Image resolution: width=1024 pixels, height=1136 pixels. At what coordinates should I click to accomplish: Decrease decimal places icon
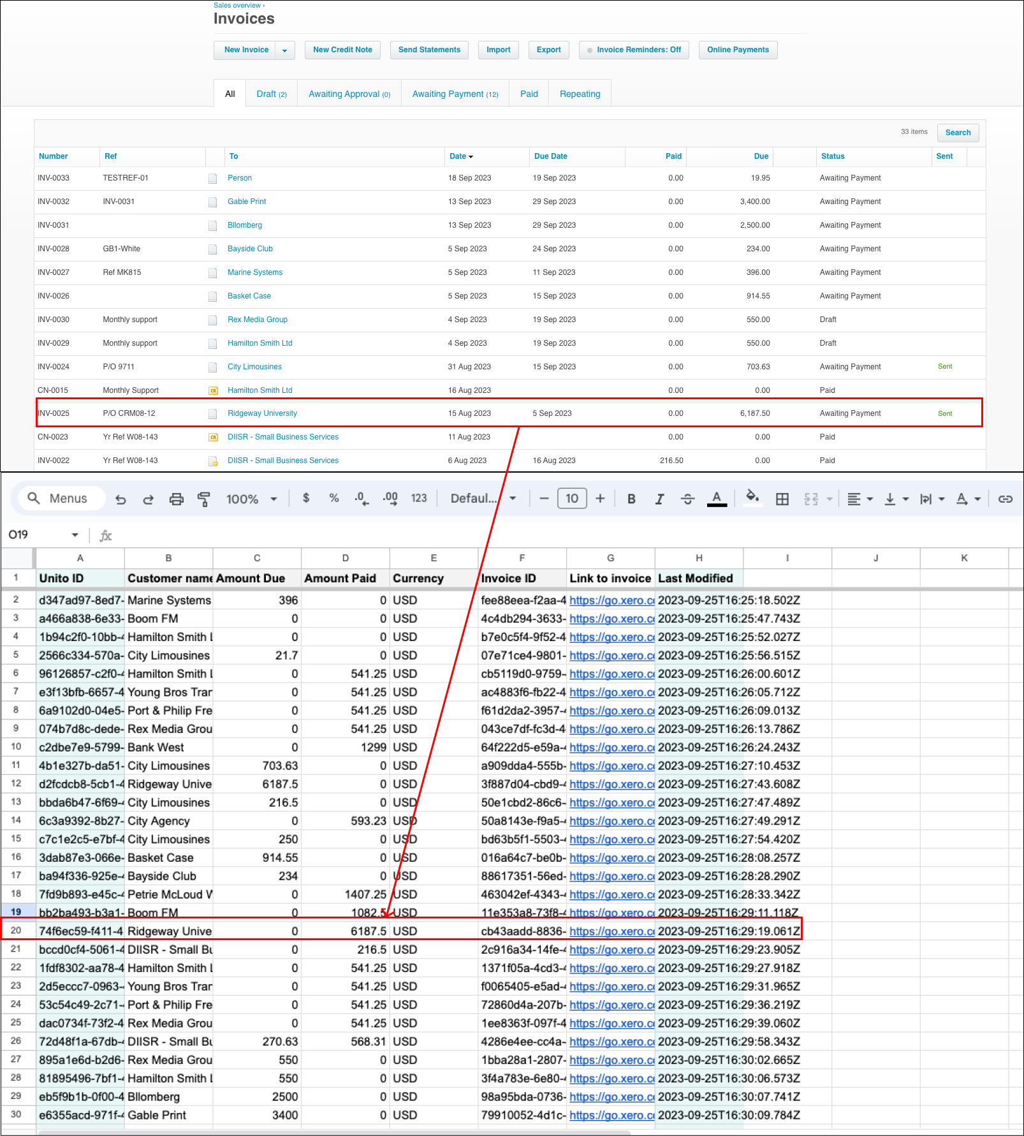(360, 499)
